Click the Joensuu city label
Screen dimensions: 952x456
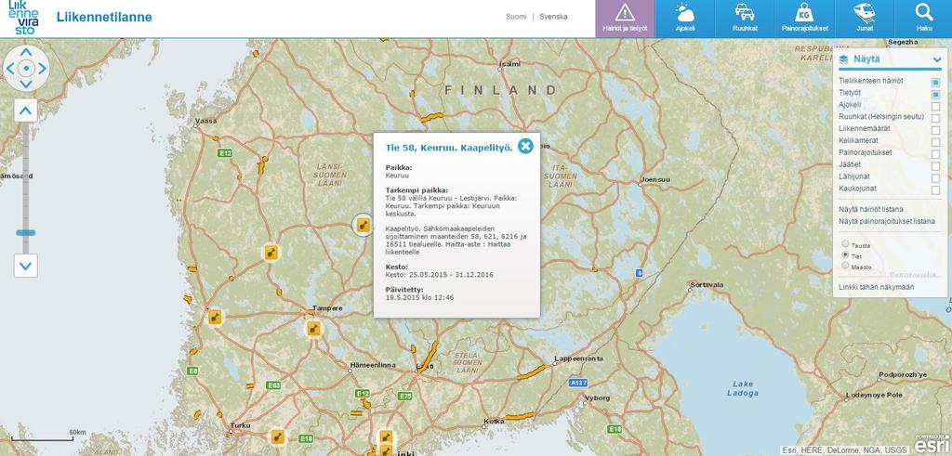pyautogui.click(x=654, y=180)
